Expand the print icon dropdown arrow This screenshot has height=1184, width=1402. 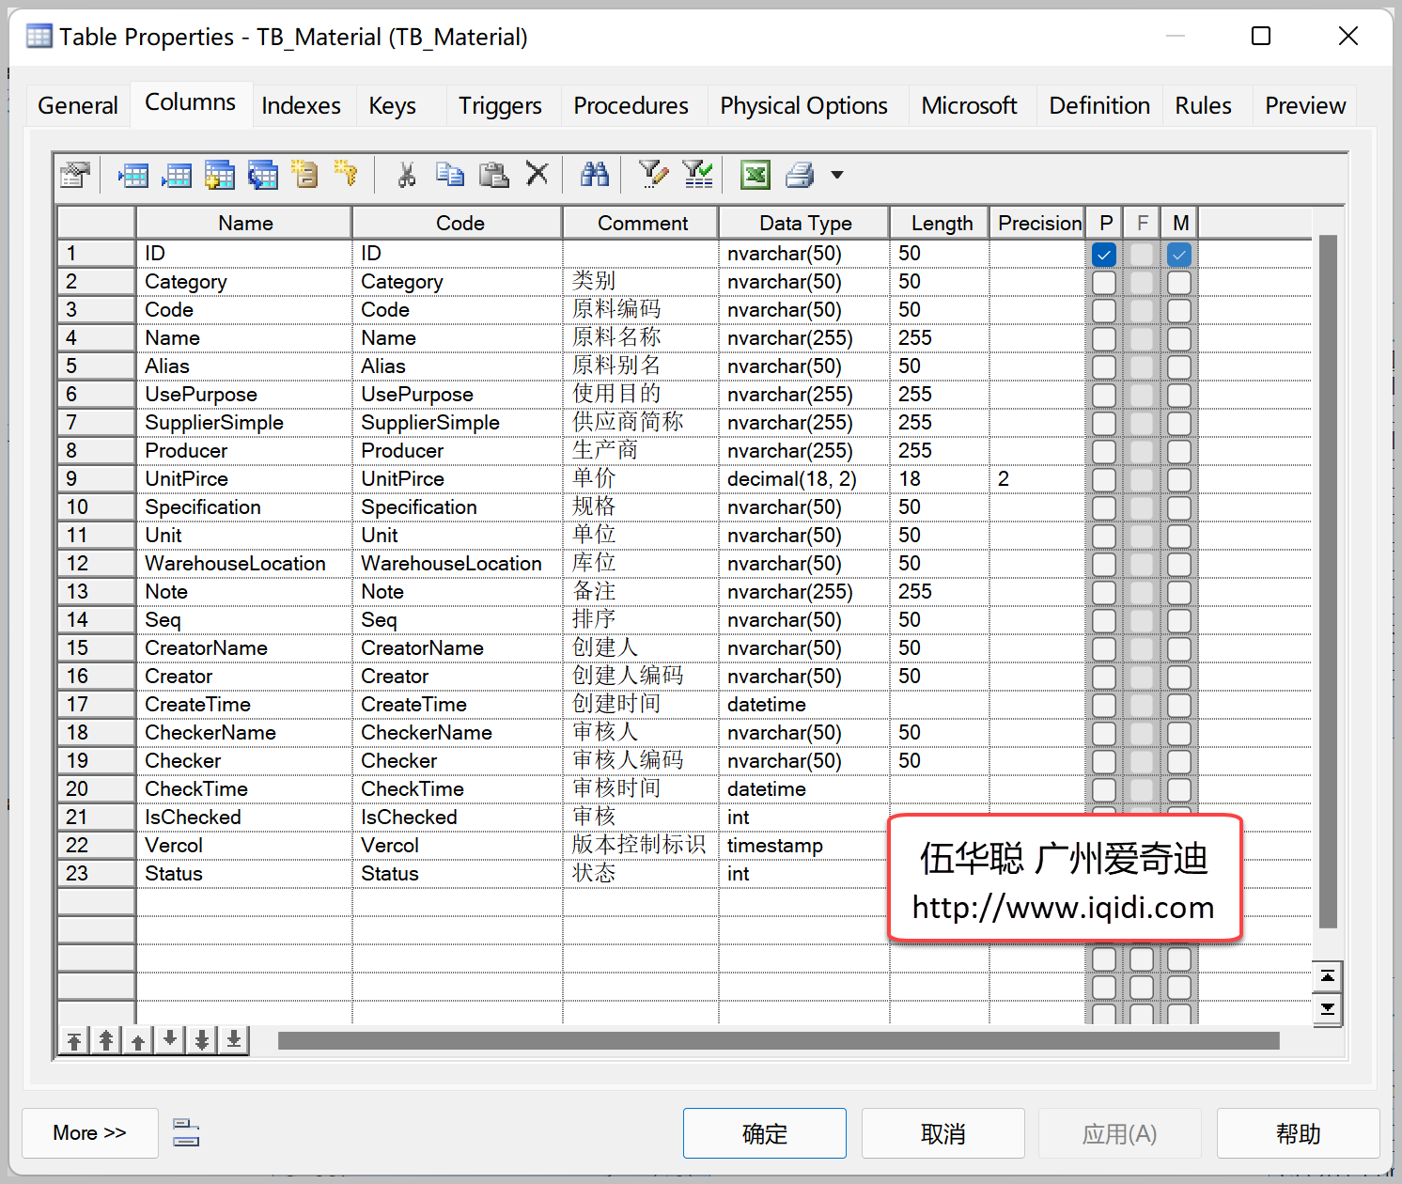836,175
